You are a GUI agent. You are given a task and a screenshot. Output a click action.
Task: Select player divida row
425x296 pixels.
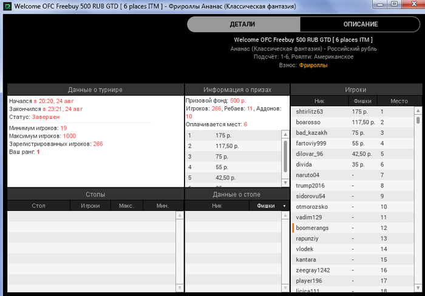(x=353, y=164)
